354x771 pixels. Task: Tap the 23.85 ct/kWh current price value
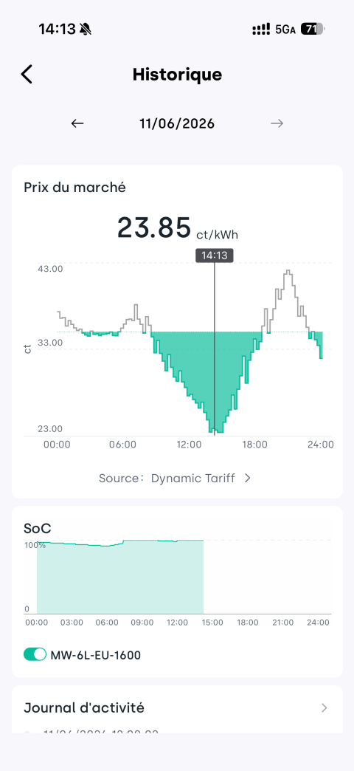click(177, 228)
